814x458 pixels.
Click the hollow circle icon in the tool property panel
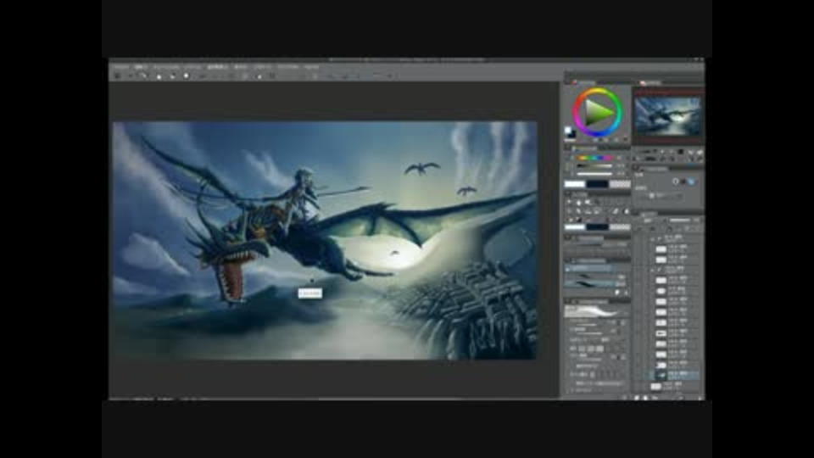point(676,182)
